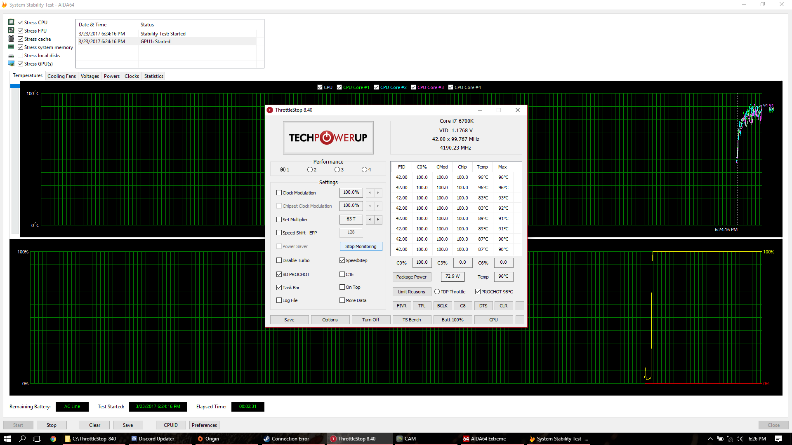Toggle CPU Core #3 graph checkbox

point(414,87)
